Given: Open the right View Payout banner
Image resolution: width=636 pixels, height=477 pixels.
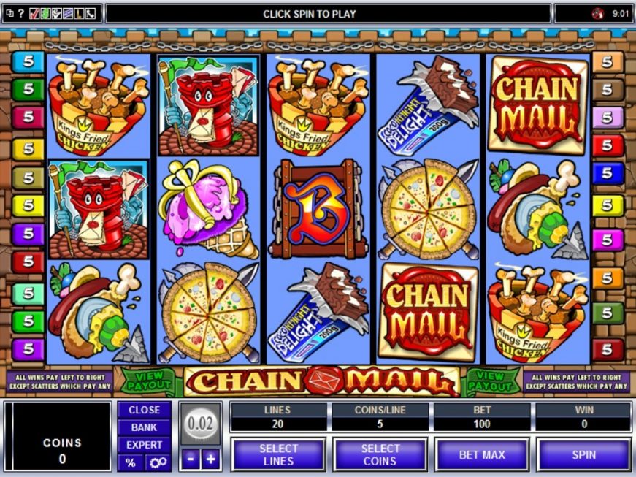Looking at the screenshot, I should coord(491,381).
